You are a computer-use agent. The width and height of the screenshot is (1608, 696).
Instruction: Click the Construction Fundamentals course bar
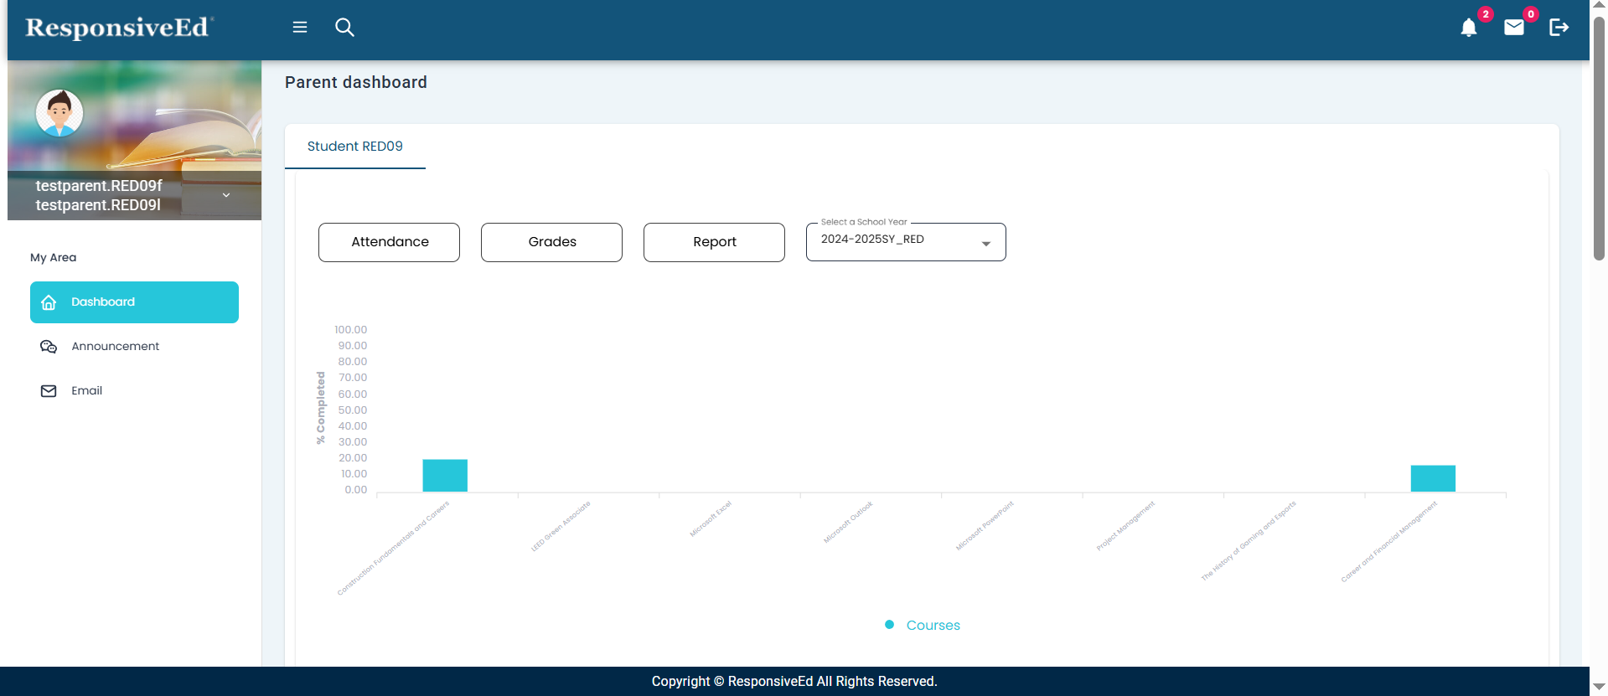pos(445,476)
